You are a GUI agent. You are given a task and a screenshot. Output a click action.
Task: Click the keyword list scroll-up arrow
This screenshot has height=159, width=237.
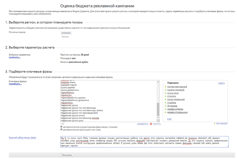point(158,82)
